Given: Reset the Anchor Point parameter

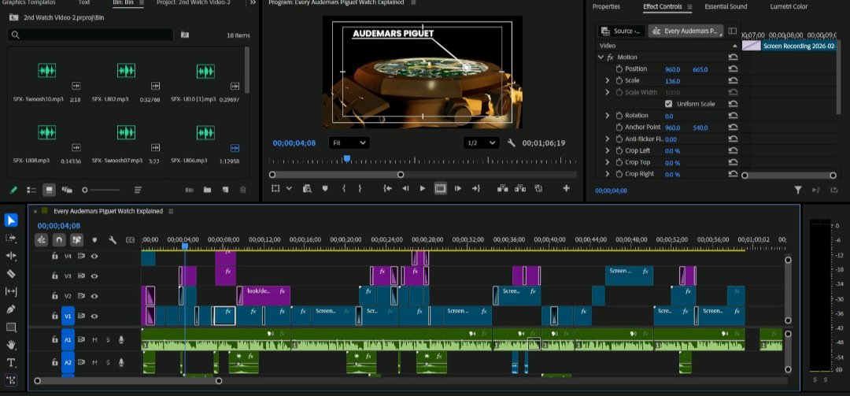Looking at the screenshot, I should tap(733, 127).
